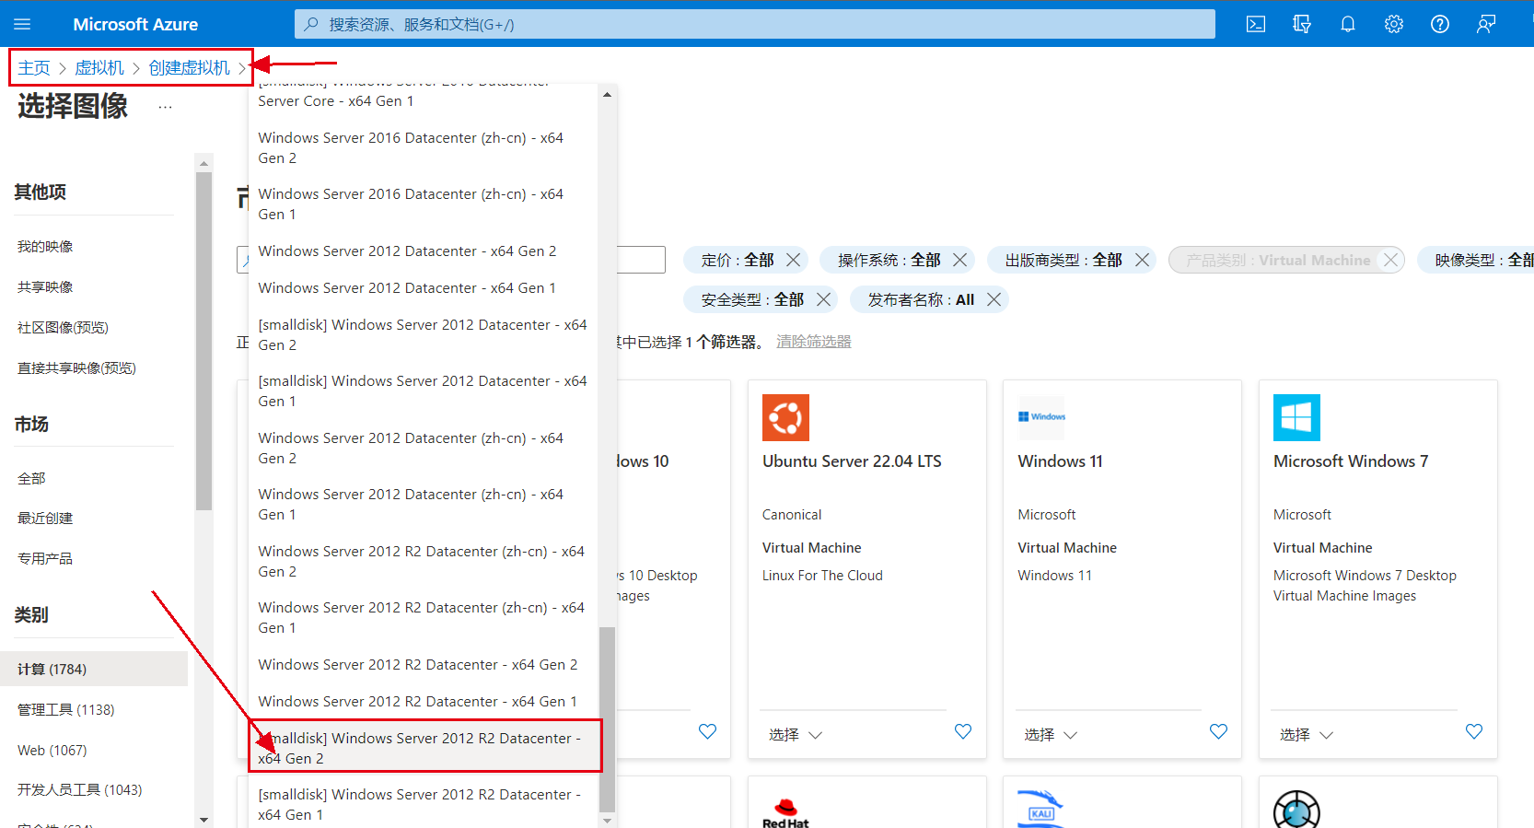Screen dimensions: 1534x828
Task: Click the dropdown list scroll-up arrow
Action: coord(607,94)
